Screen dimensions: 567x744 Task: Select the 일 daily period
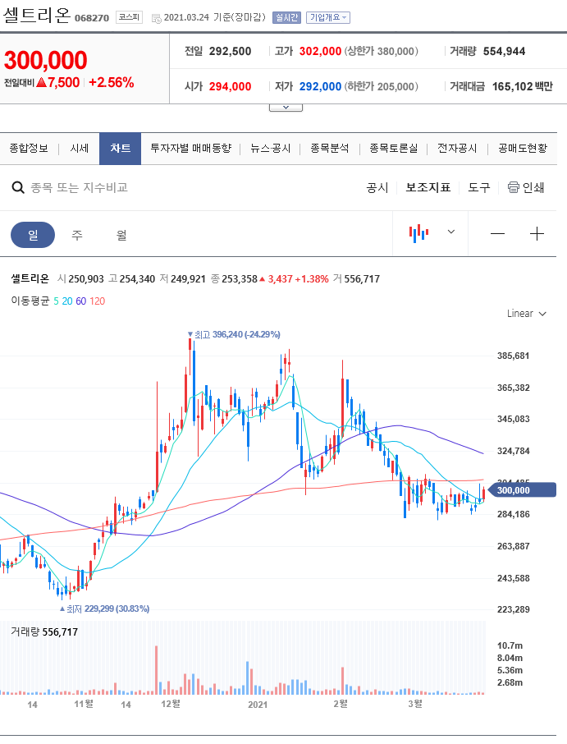[x=33, y=234]
